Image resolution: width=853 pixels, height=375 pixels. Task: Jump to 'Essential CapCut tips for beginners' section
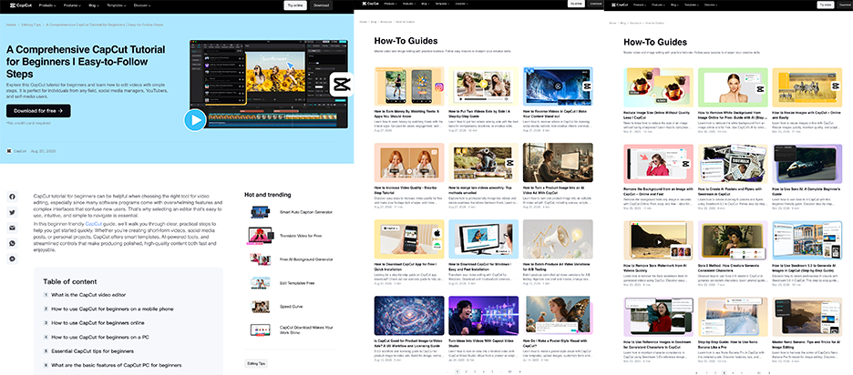click(92, 351)
